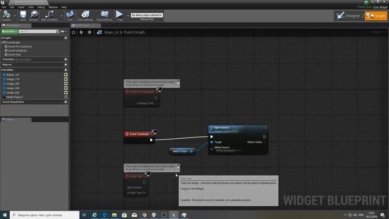The width and height of the screenshot is (389, 219).
Task: Open Windows Start menu
Action: coord(4,215)
